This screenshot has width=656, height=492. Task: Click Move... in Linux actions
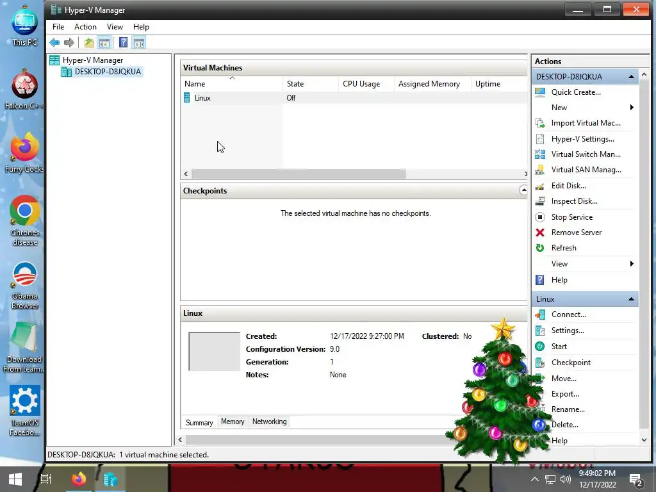pos(564,379)
